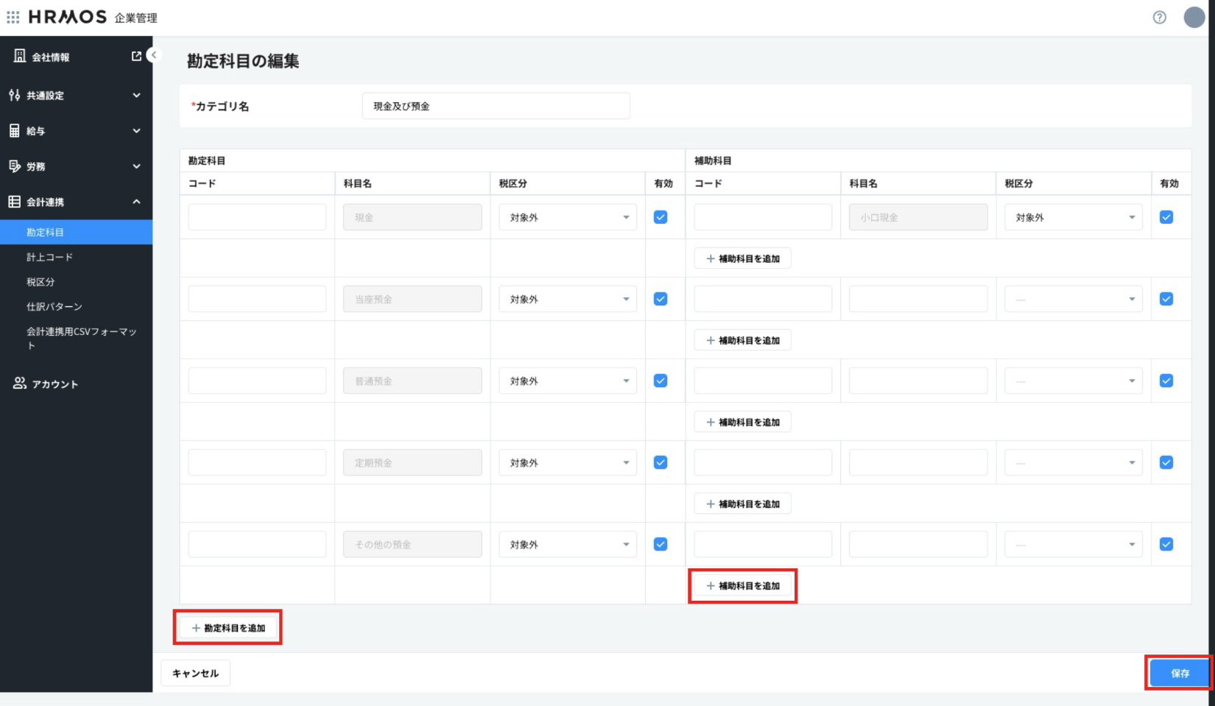This screenshot has height=706, width=1215.
Task: Open the user avatar profile menu
Action: 1194,18
